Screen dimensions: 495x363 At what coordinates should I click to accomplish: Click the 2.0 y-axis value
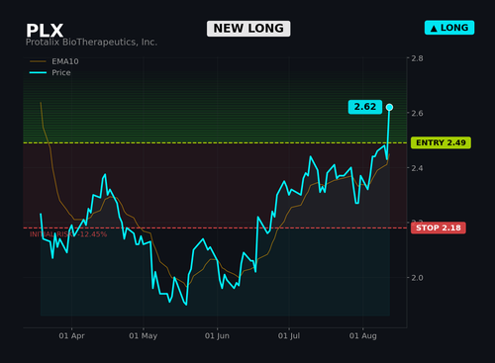click(417, 278)
